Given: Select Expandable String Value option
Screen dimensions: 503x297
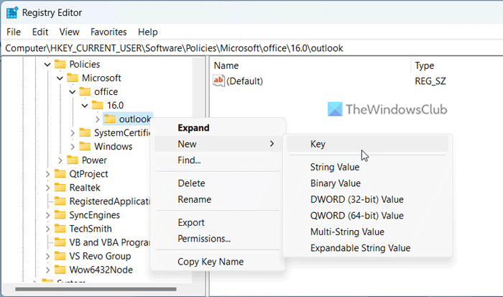Looking at the screenshot, I should (x=367, y=248).
